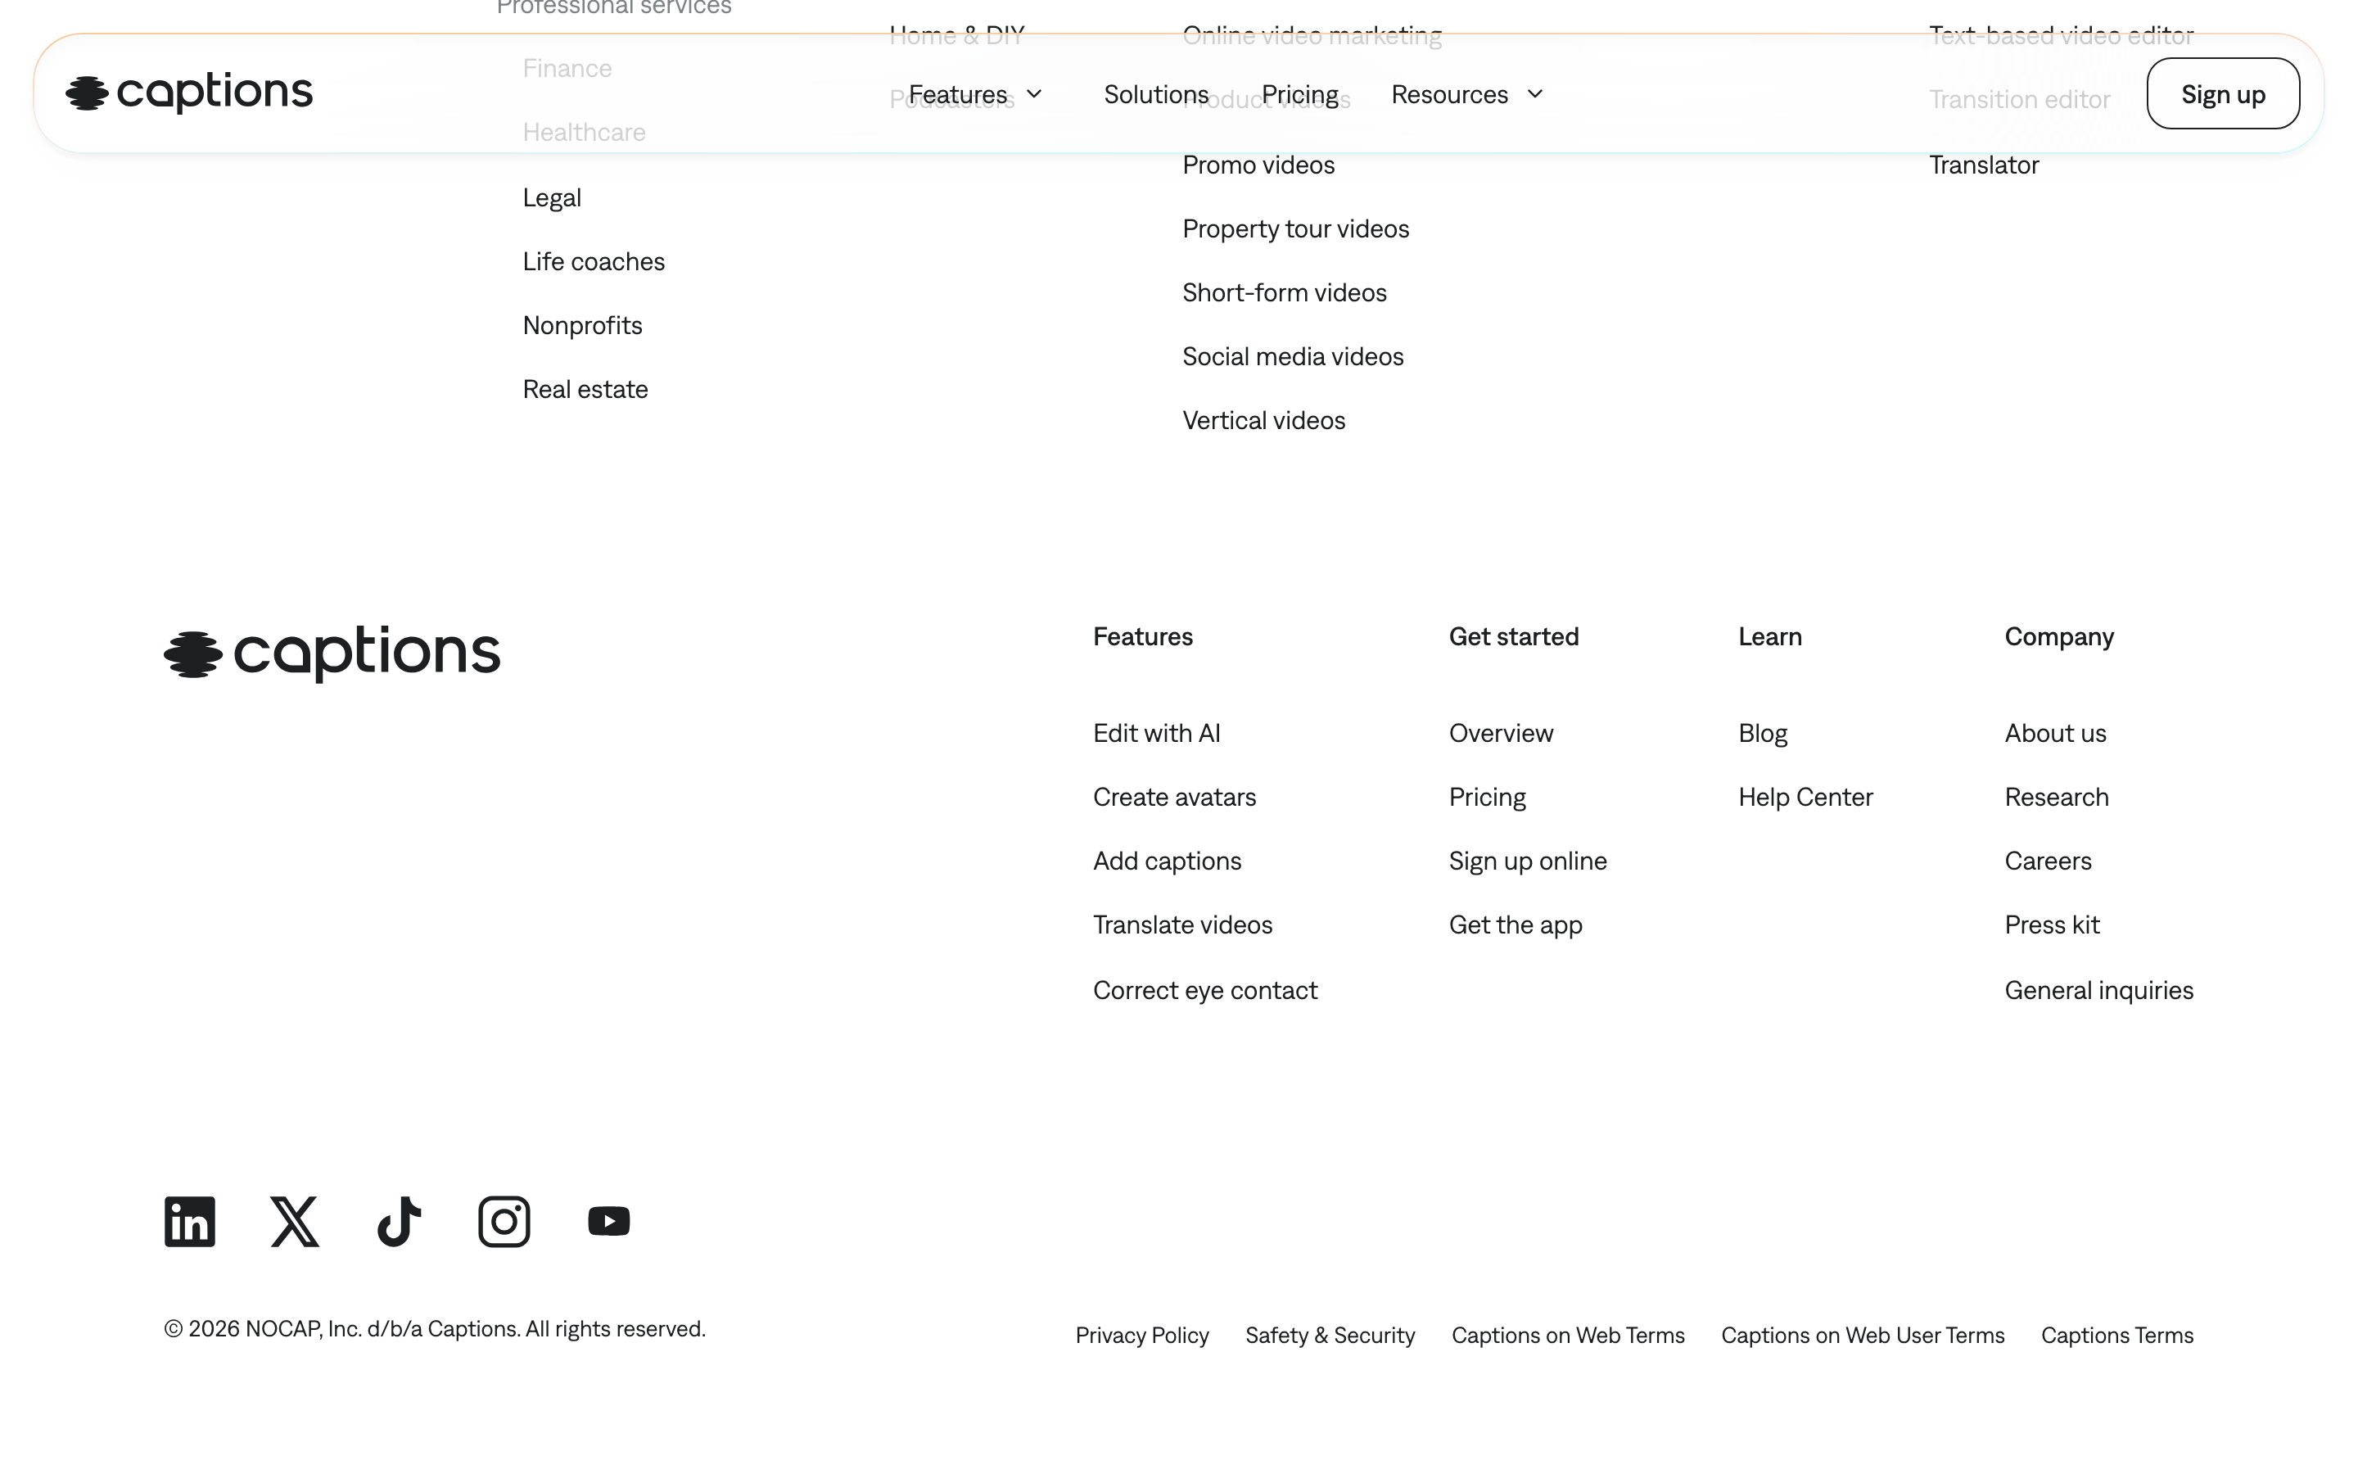Open the X (Twitter) social icon
This screenshot has width=2358, height=1474.
(x=294, y=1220)
